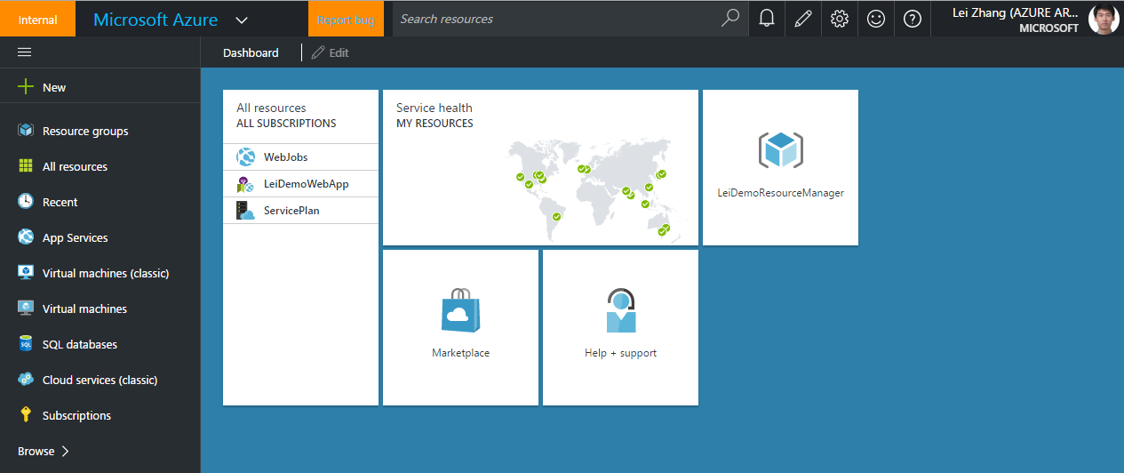Go to App Services in the sidebar
Screen dimensions: 1124x473
click(75, 237)
